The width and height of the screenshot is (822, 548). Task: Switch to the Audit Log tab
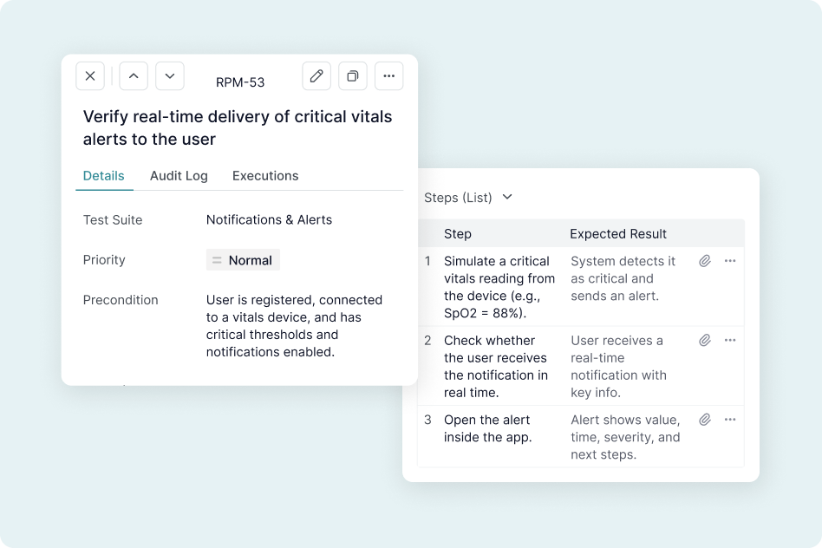click(x=179, y=176)
